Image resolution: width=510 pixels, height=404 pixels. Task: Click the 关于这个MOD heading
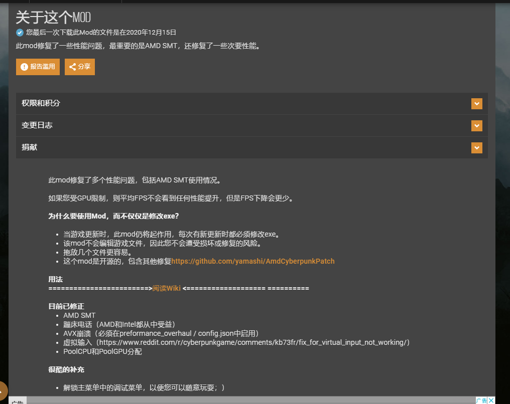tap(53, 18)
